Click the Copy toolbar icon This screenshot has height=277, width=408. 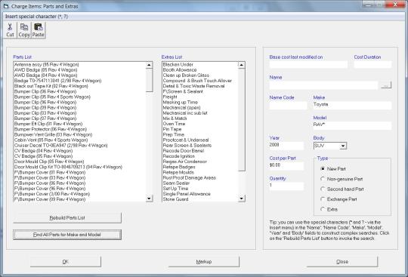24,30
